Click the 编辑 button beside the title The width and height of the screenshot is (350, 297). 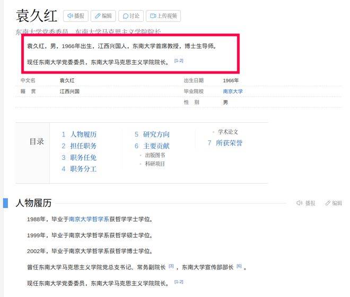(x=103, y=16)
